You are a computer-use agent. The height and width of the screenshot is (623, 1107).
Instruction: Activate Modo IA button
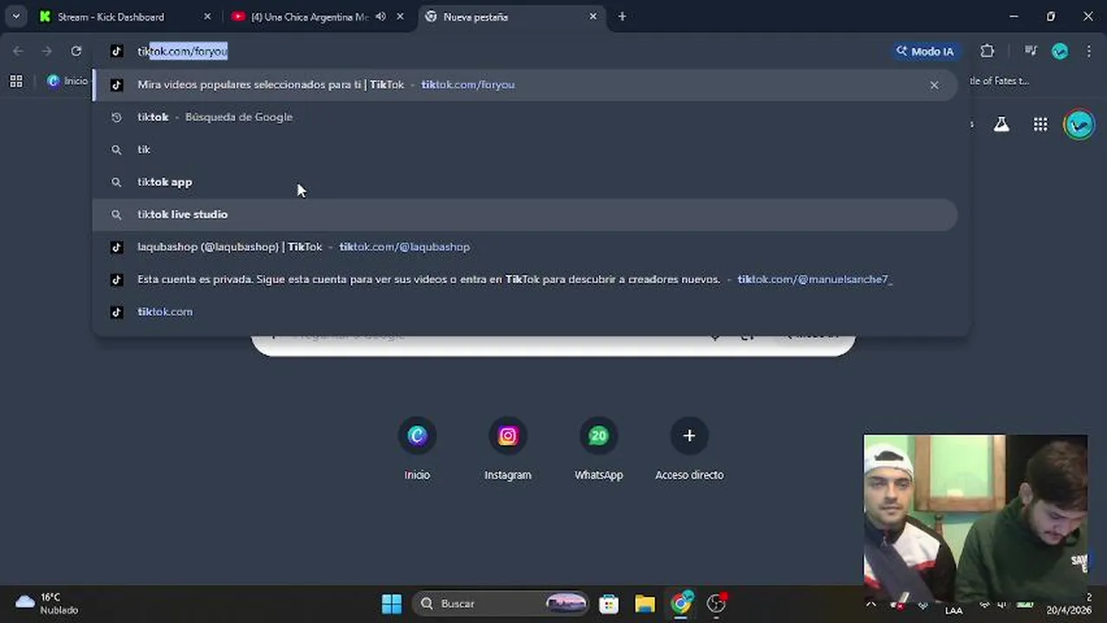coord(925,51)
